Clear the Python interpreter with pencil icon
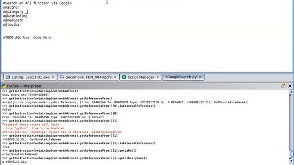This screenshot has height=165, width=294. [x=283, y=86]
